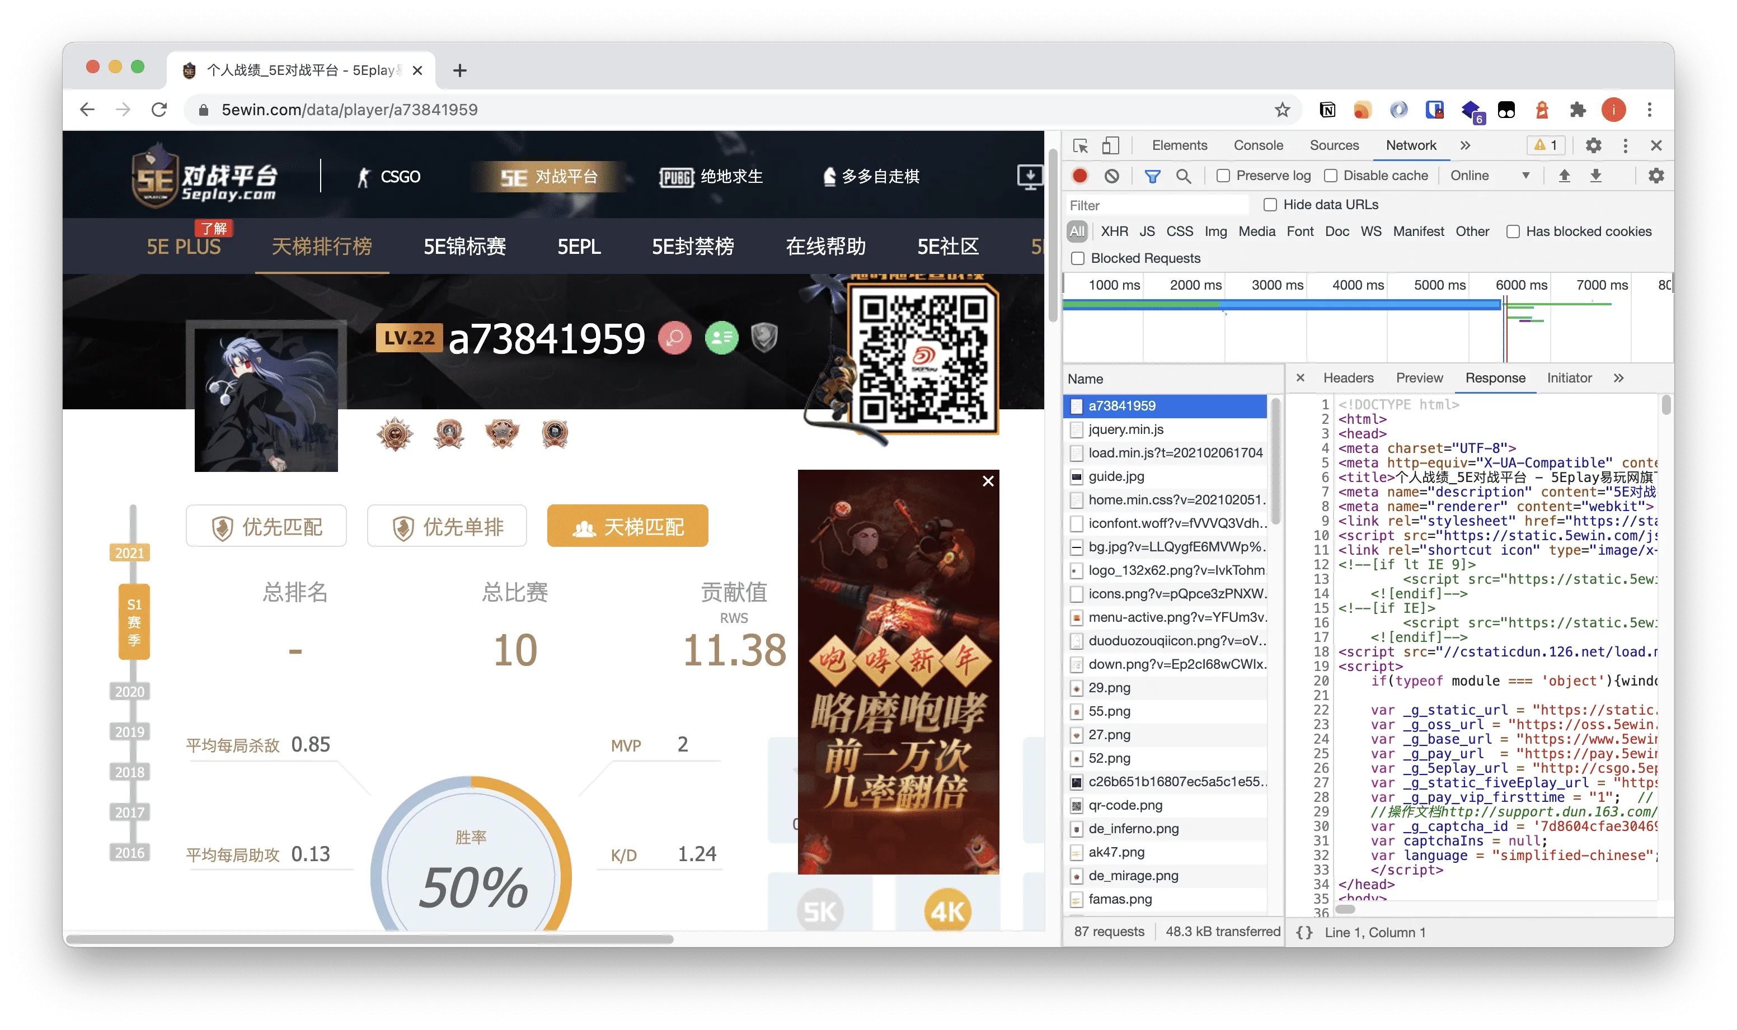Select 天梯匹配 match mode button

pyautogui.click(x=627, y=526)
